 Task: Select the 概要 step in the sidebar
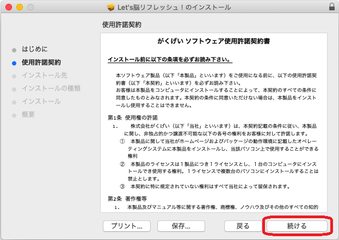pos(28,114)
